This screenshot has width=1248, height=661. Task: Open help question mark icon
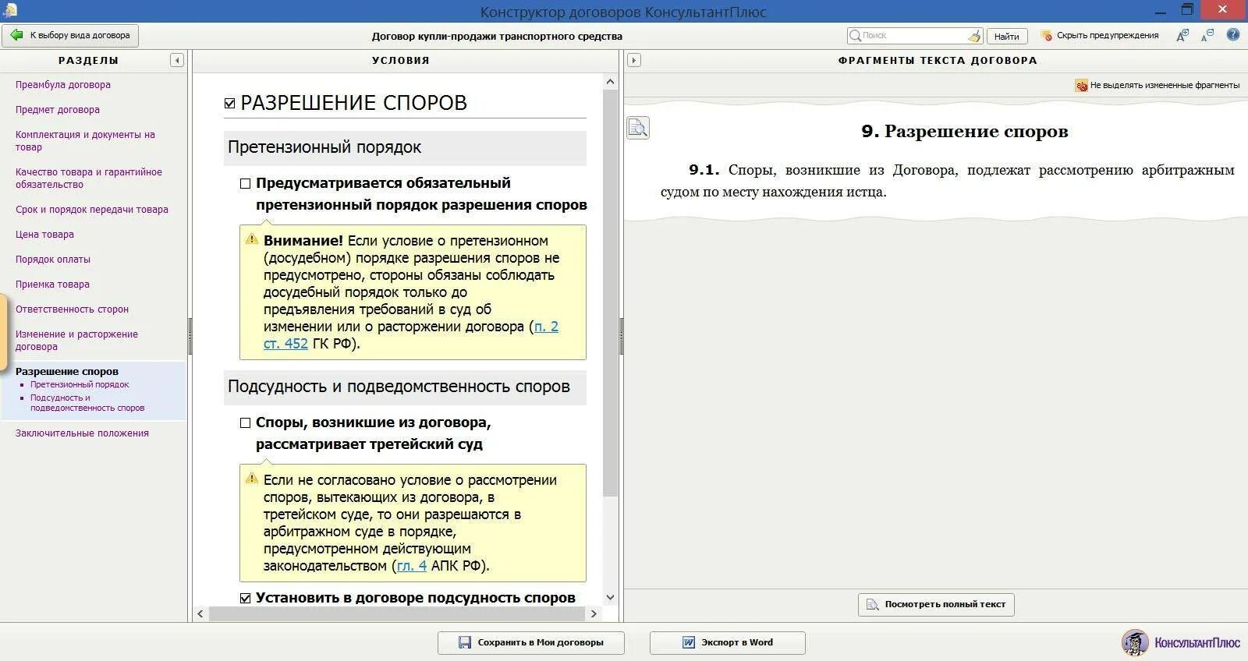click(x=1232, y=35)
